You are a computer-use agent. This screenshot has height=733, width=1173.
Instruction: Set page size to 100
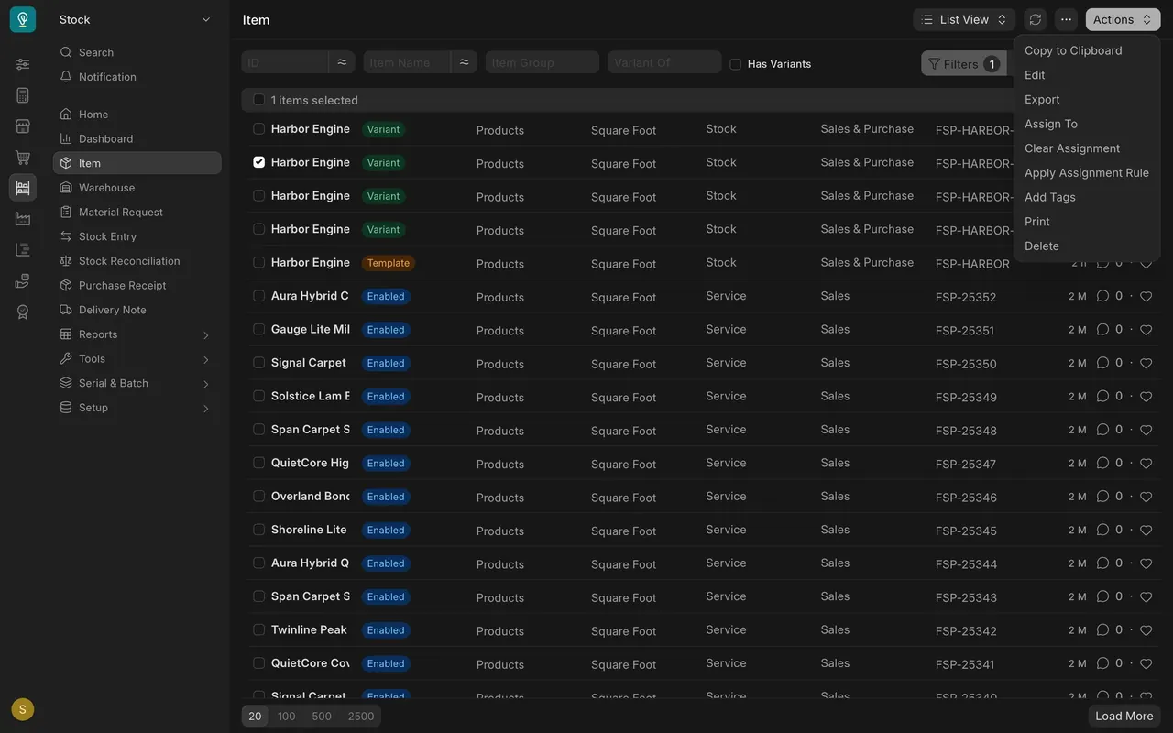(x=287, y=716)
